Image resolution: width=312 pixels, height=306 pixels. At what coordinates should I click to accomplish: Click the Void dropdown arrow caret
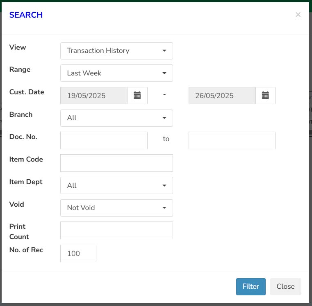164,208
